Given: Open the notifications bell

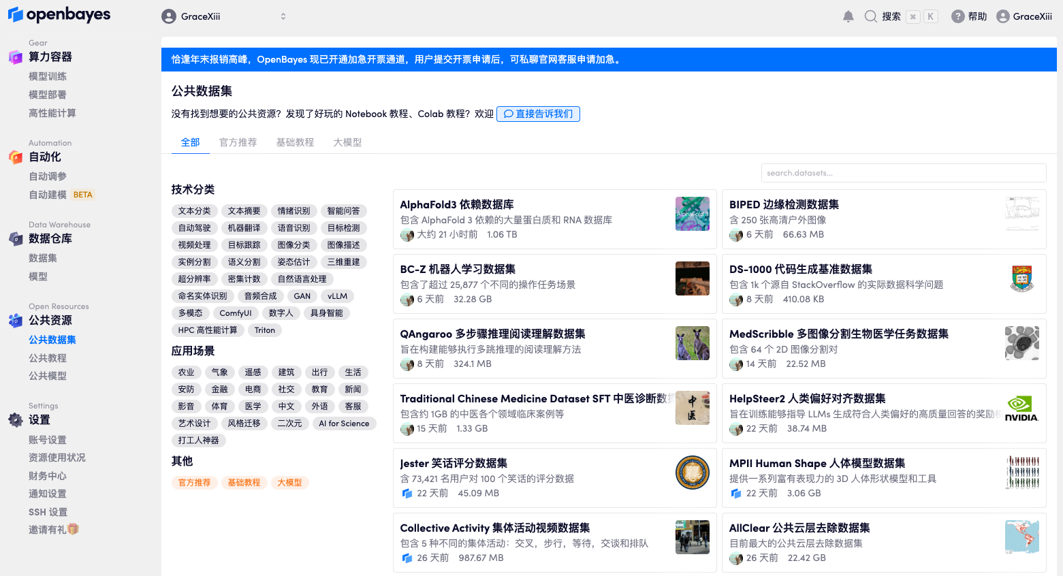Looking at the screenshot, I should (848, 16).
